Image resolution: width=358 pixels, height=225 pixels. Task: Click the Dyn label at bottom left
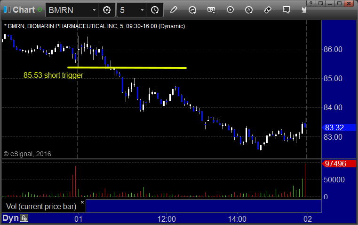[x=10, y=218]
